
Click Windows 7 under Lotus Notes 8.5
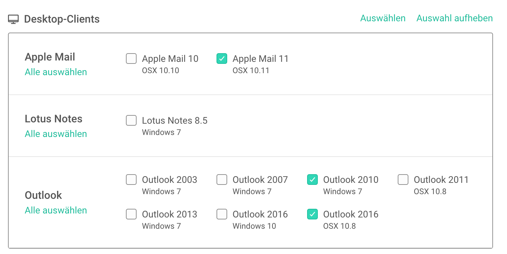point(162,132)
